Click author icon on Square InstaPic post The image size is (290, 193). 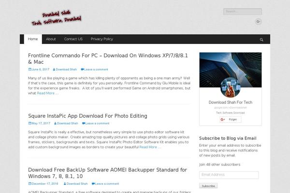click(x=55, y=124)
